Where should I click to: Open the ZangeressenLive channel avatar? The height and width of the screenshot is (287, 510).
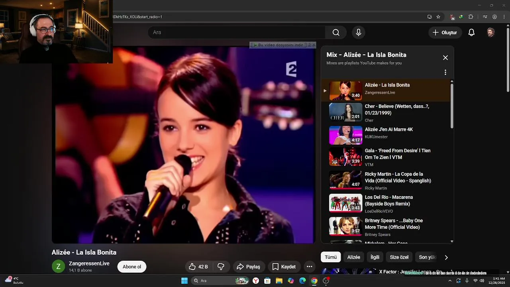(58, 267)
